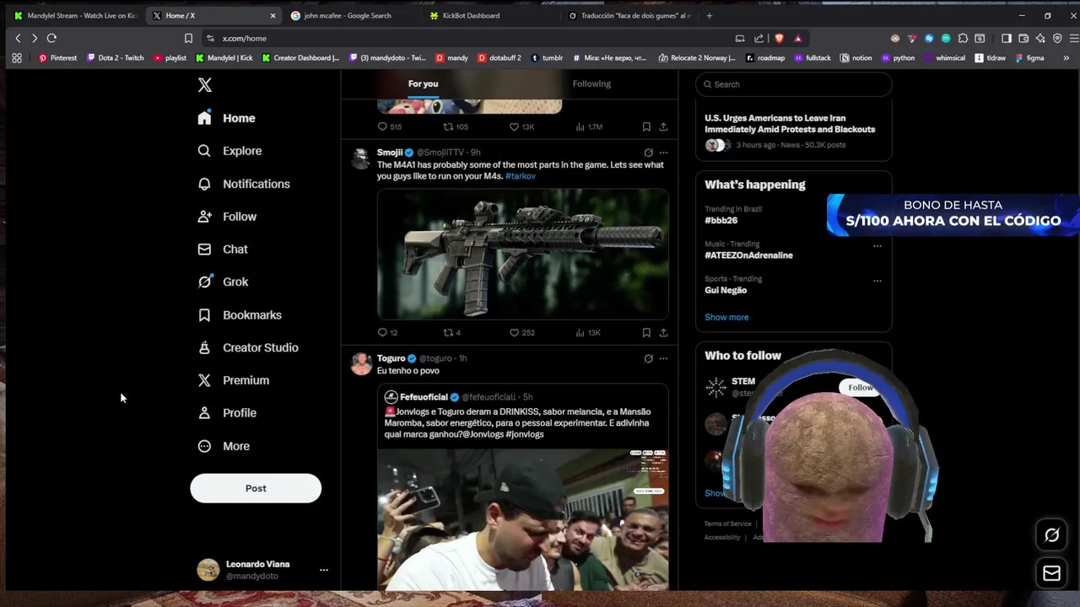Go to Home in the sidebar

click(226, 118)
